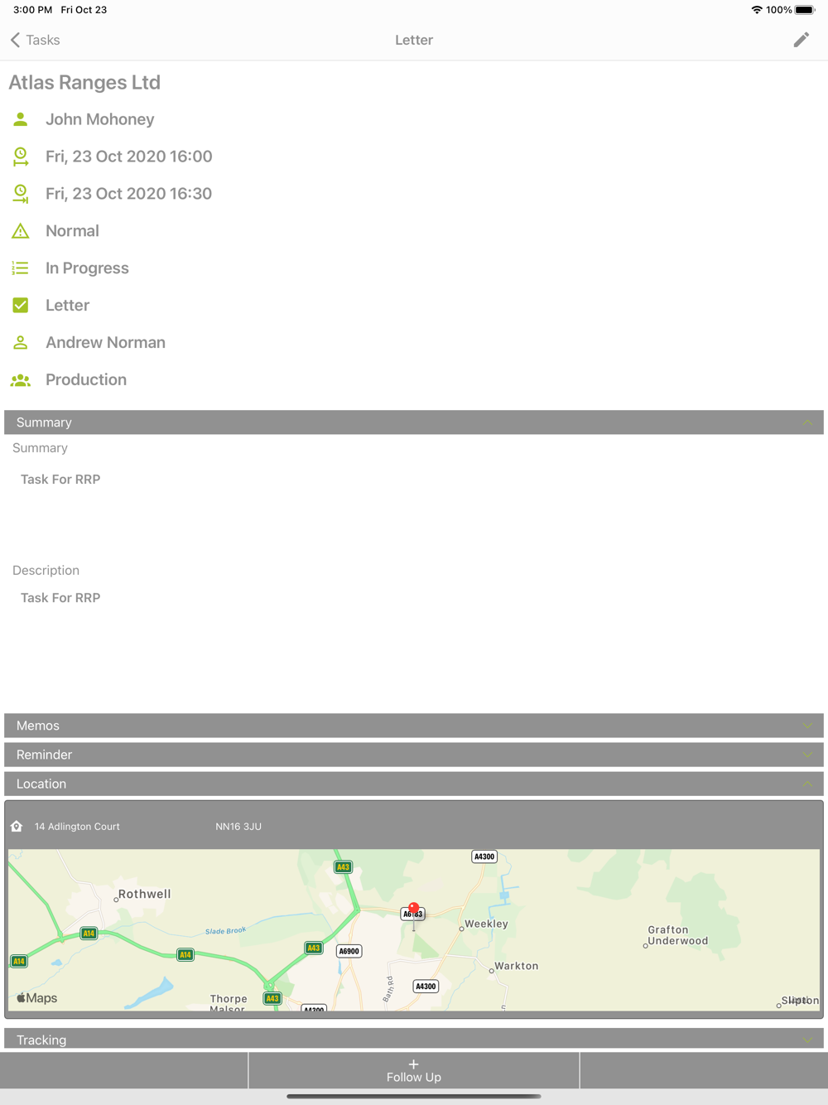The image size is (828, 1105).
Task: Tap the pencil edit icon
Action: pos(801,40)
